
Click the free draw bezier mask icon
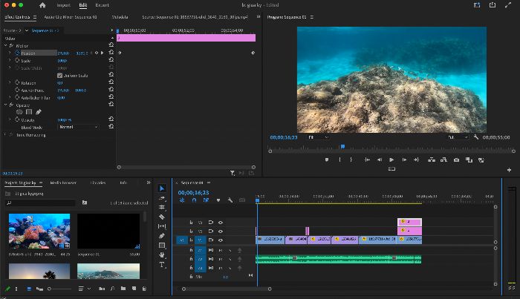tap(39, 112)
